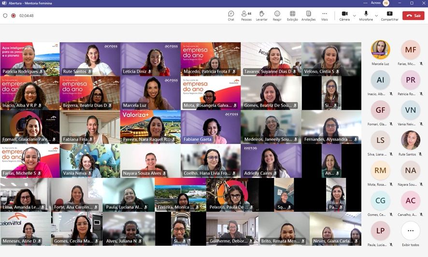
Task: Click Exibir todos to show all participants
Action: pyautogui.click(x=410, y=234)
